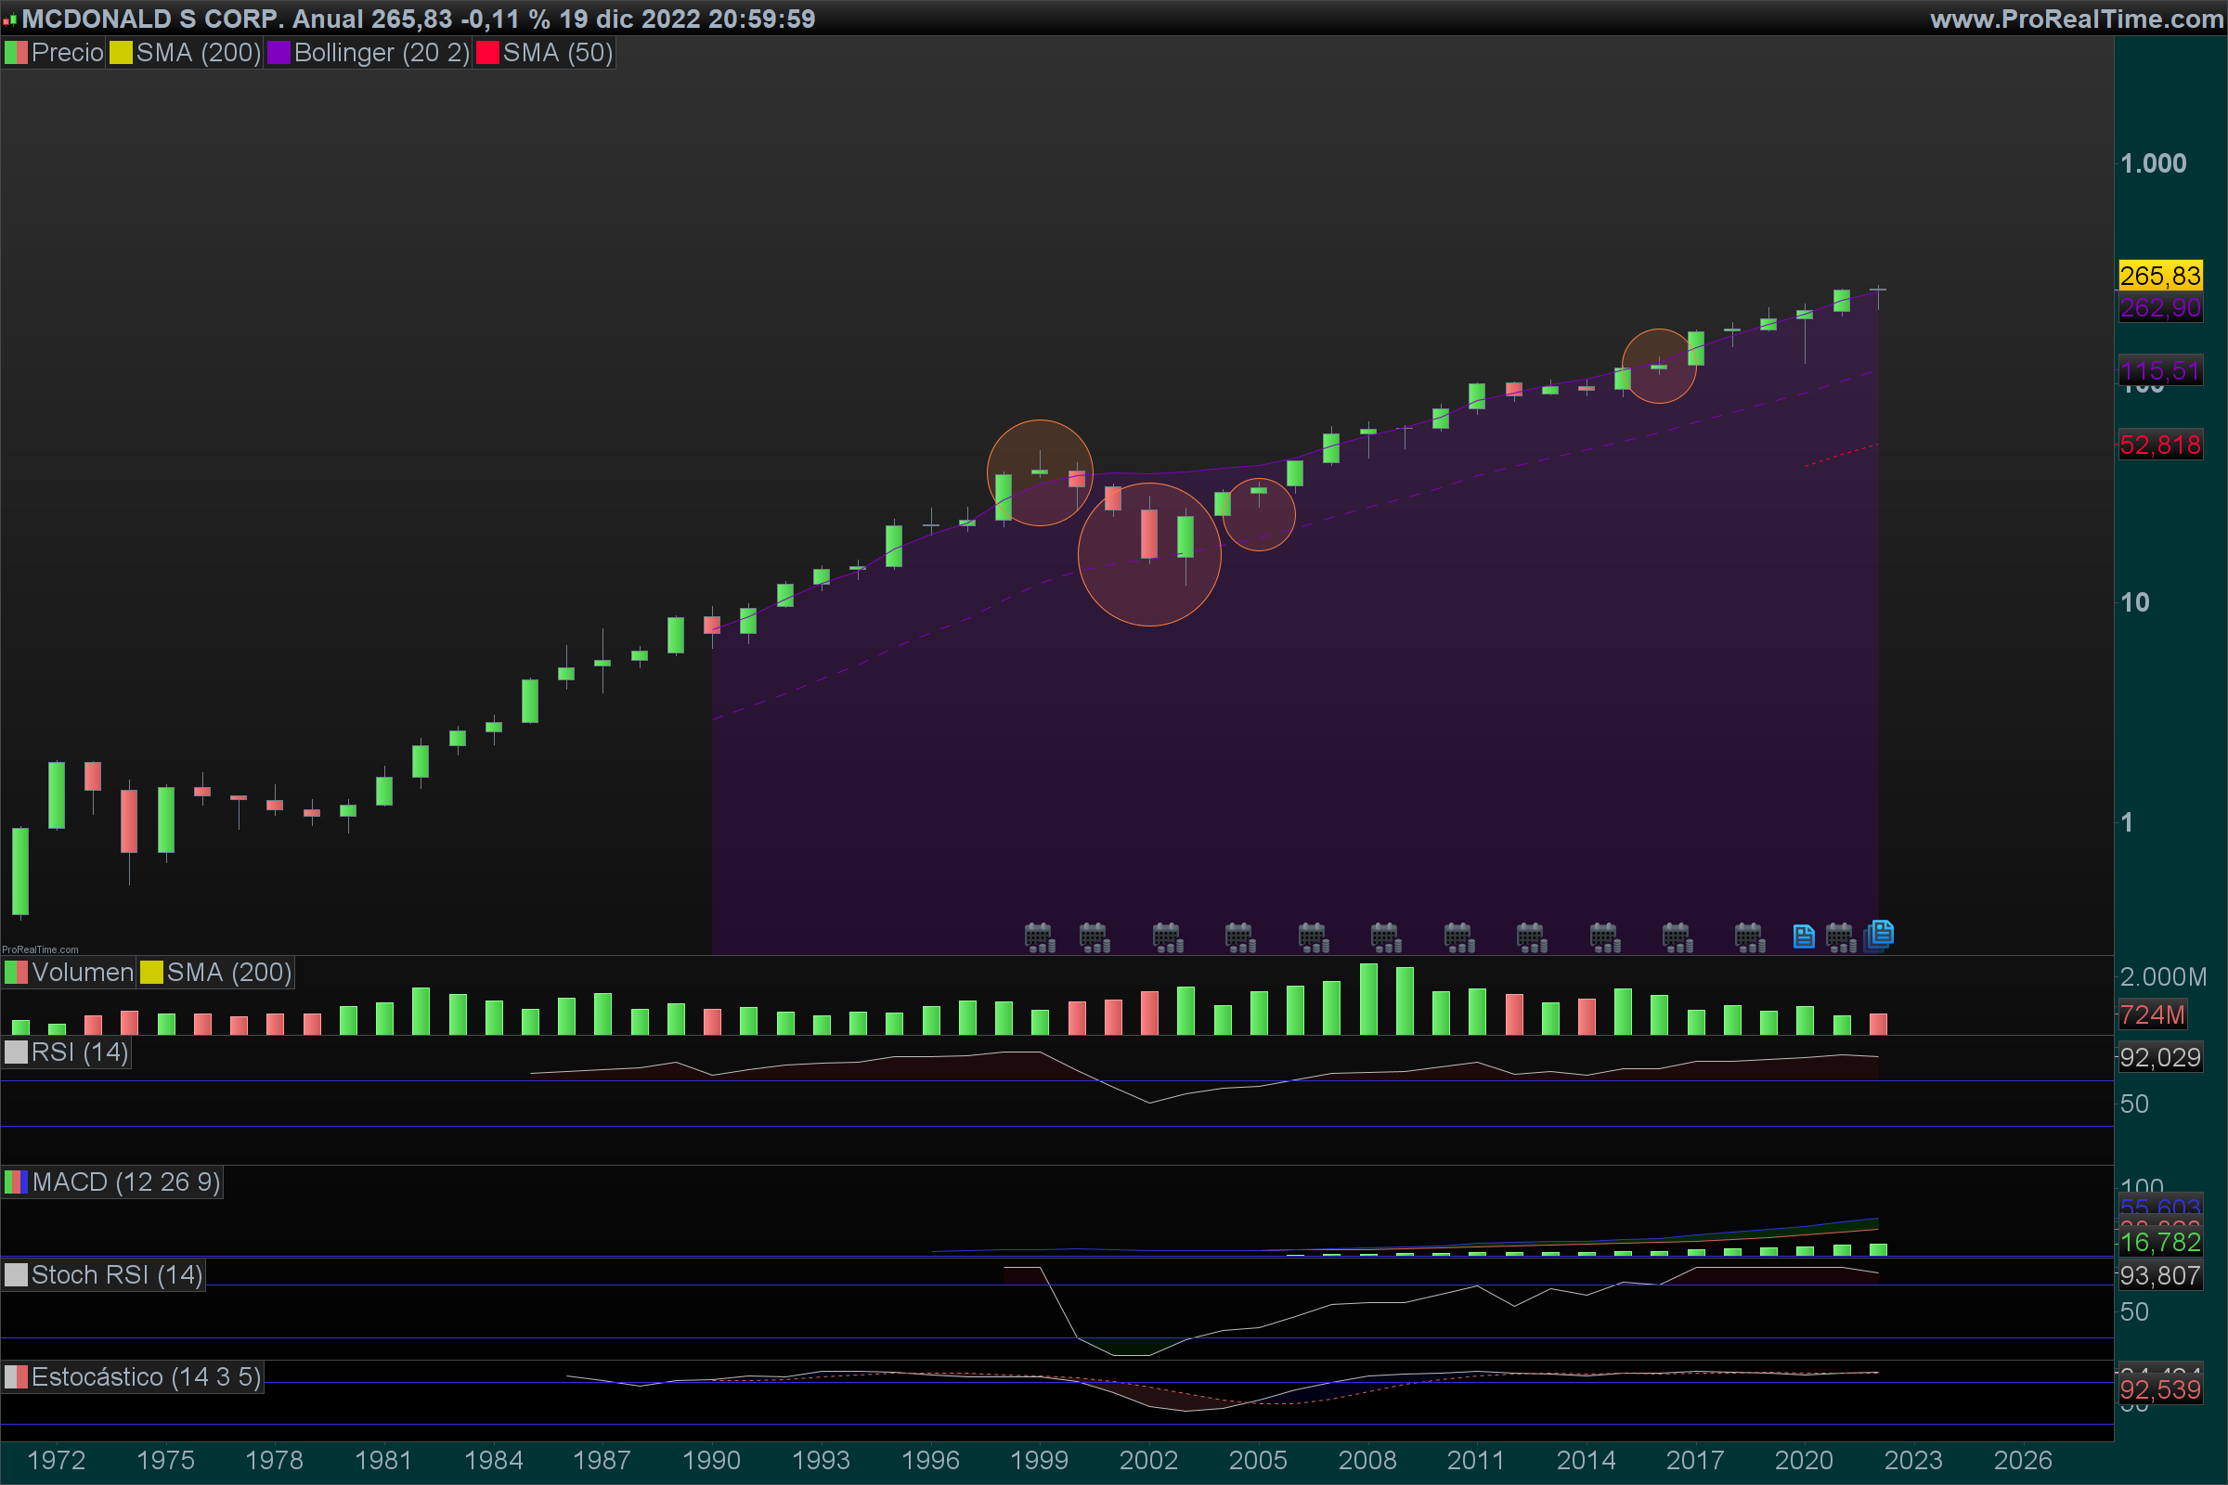Screen dimensions: 2228x1485
Task: Click the purple Bollinger (20 2) color swatch
Action: pos(278,53)
